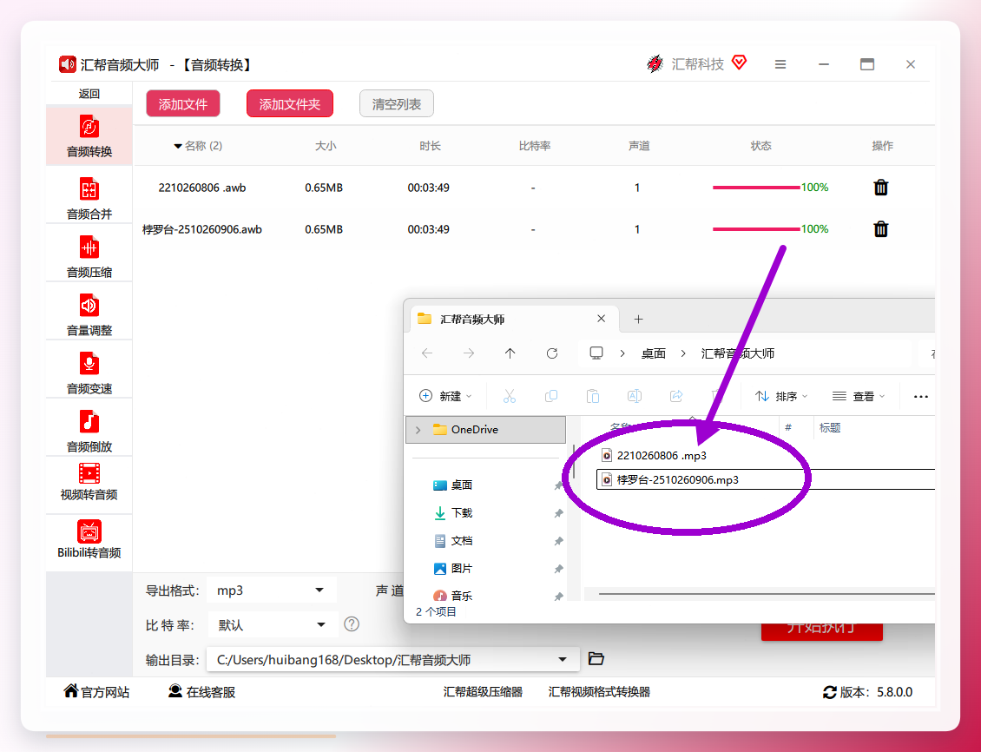This screenshot has width=981, height=752.
Task: Open the 音频变速 sidebar tool
Action: coord(89,373)
